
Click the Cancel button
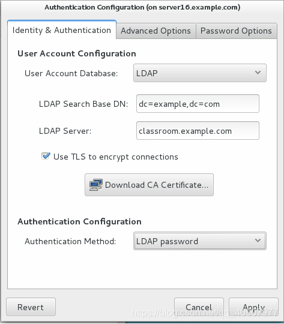click(199, 307)
